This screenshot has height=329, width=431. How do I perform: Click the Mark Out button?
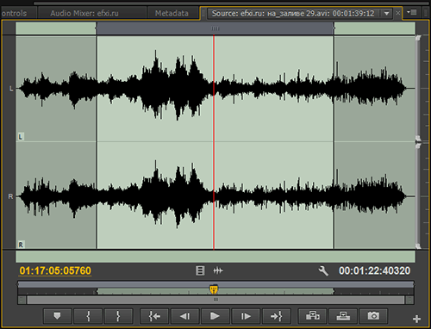pos(118,316)
